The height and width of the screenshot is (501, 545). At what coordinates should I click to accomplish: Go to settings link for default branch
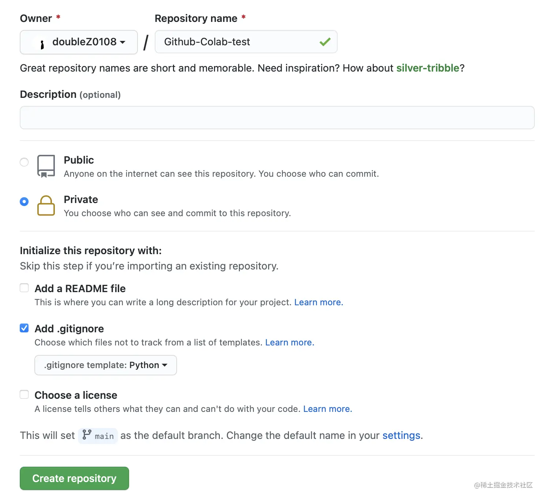401,435
